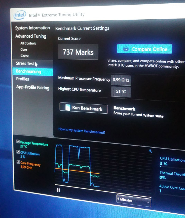Click 'Score your current system state' text
Viewport: 185px width, 218px height.
point(138,115)
